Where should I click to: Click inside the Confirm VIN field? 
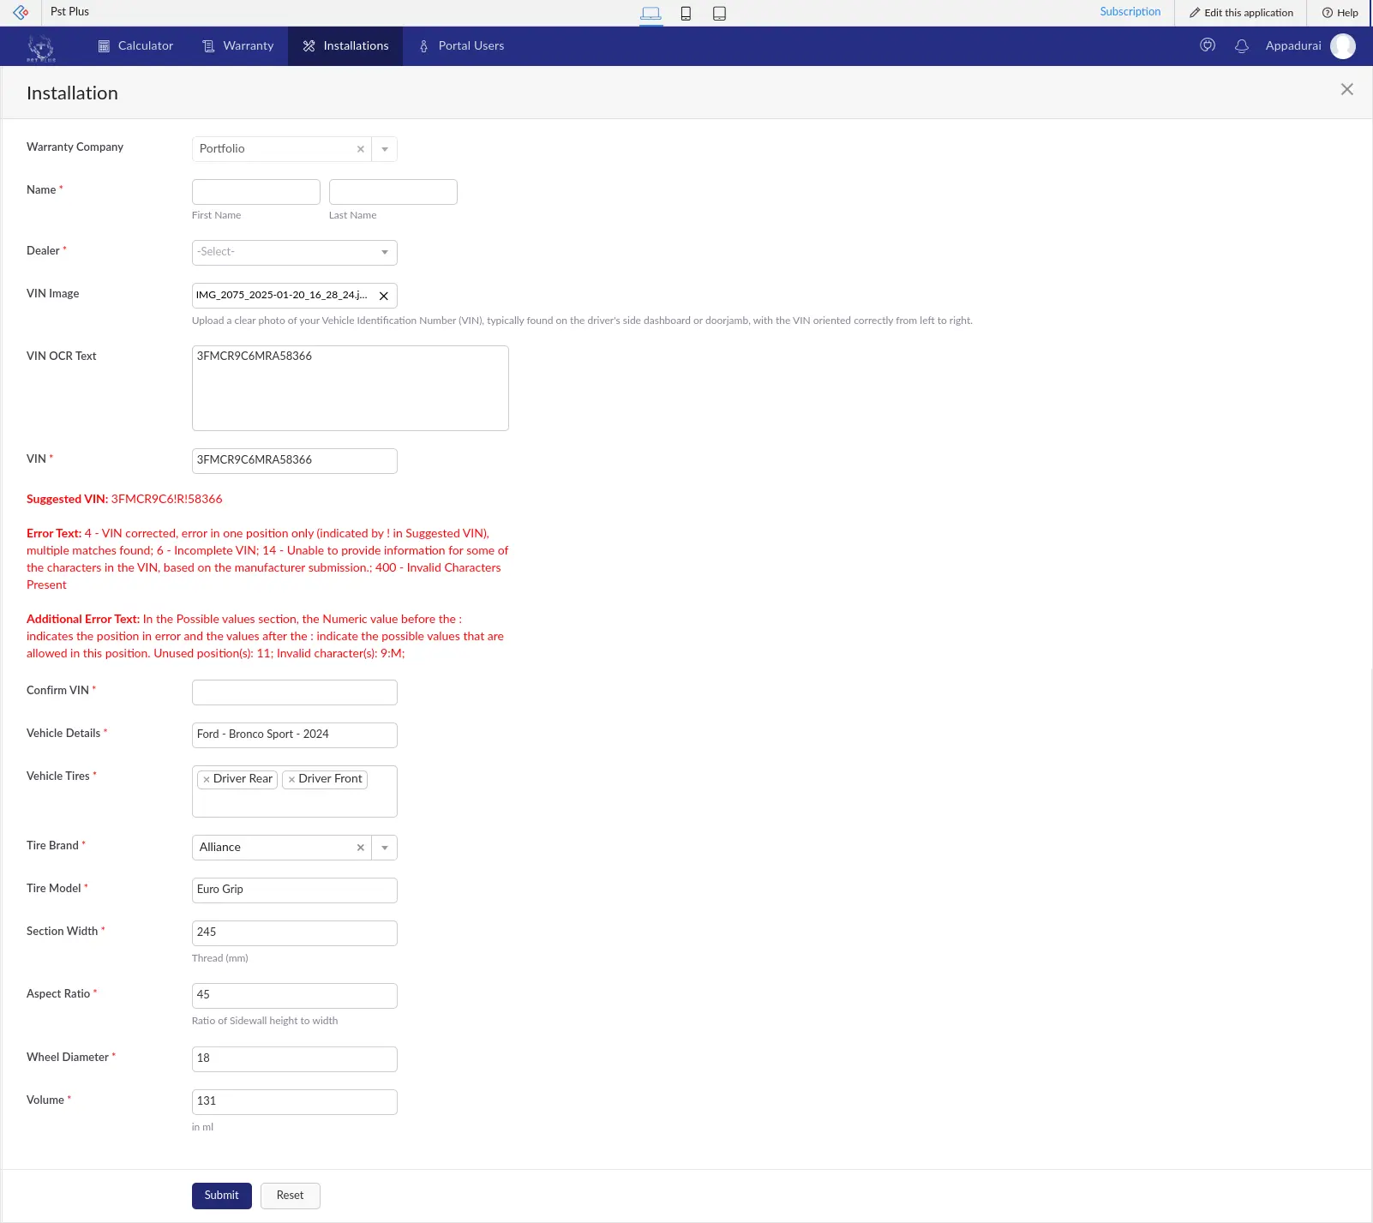point(294,692)
